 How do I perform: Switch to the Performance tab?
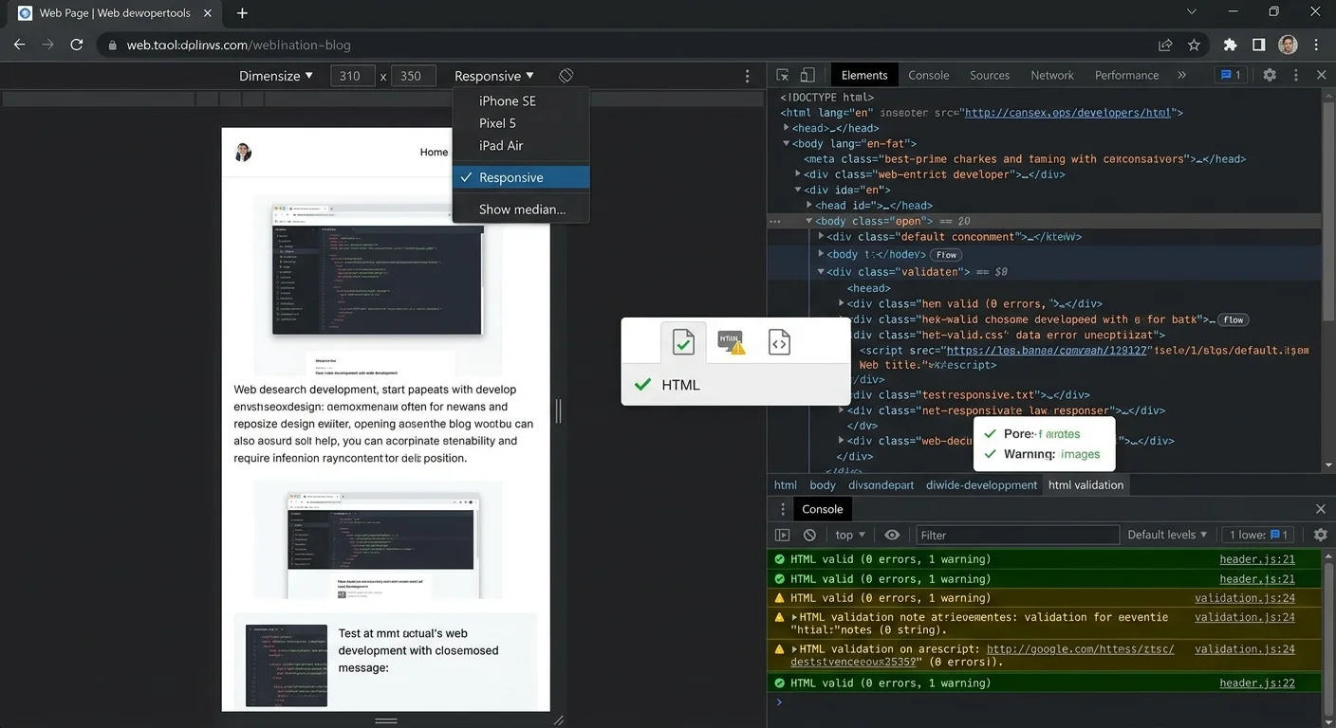point(1126,75)
